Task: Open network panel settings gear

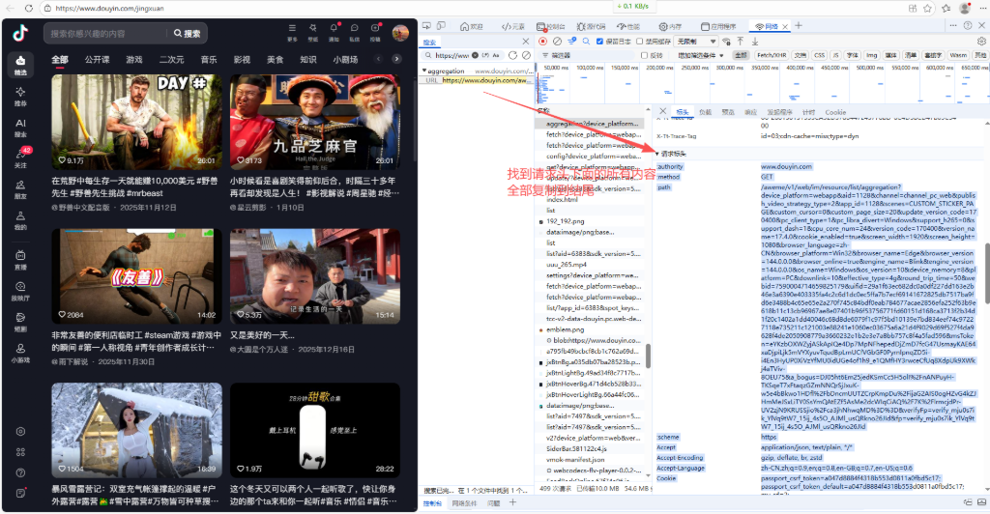Action: coord(981,41)
